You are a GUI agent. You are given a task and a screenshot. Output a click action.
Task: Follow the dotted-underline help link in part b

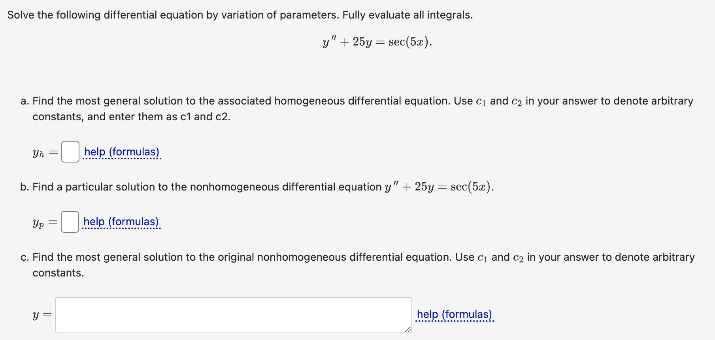pyautogui.click(x=121, y=222)
